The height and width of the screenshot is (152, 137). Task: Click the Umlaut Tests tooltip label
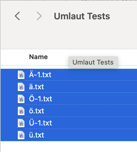(93, 62)
